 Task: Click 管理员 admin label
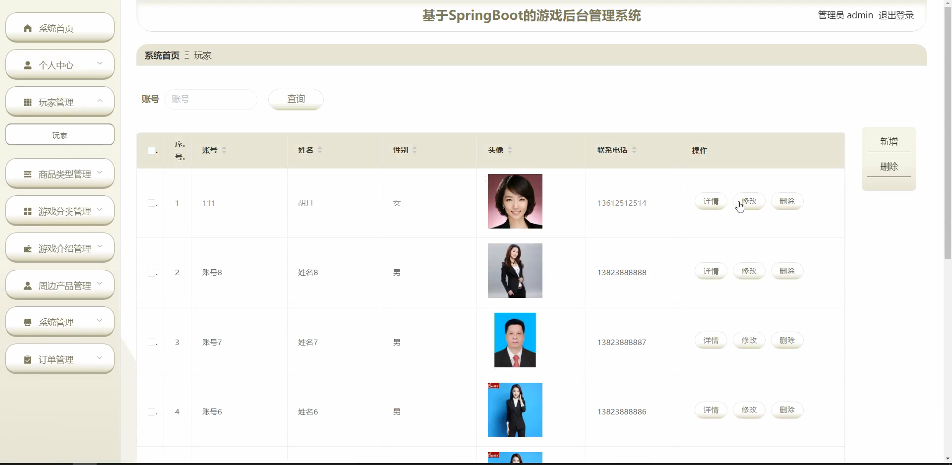[x=845, y=15]
